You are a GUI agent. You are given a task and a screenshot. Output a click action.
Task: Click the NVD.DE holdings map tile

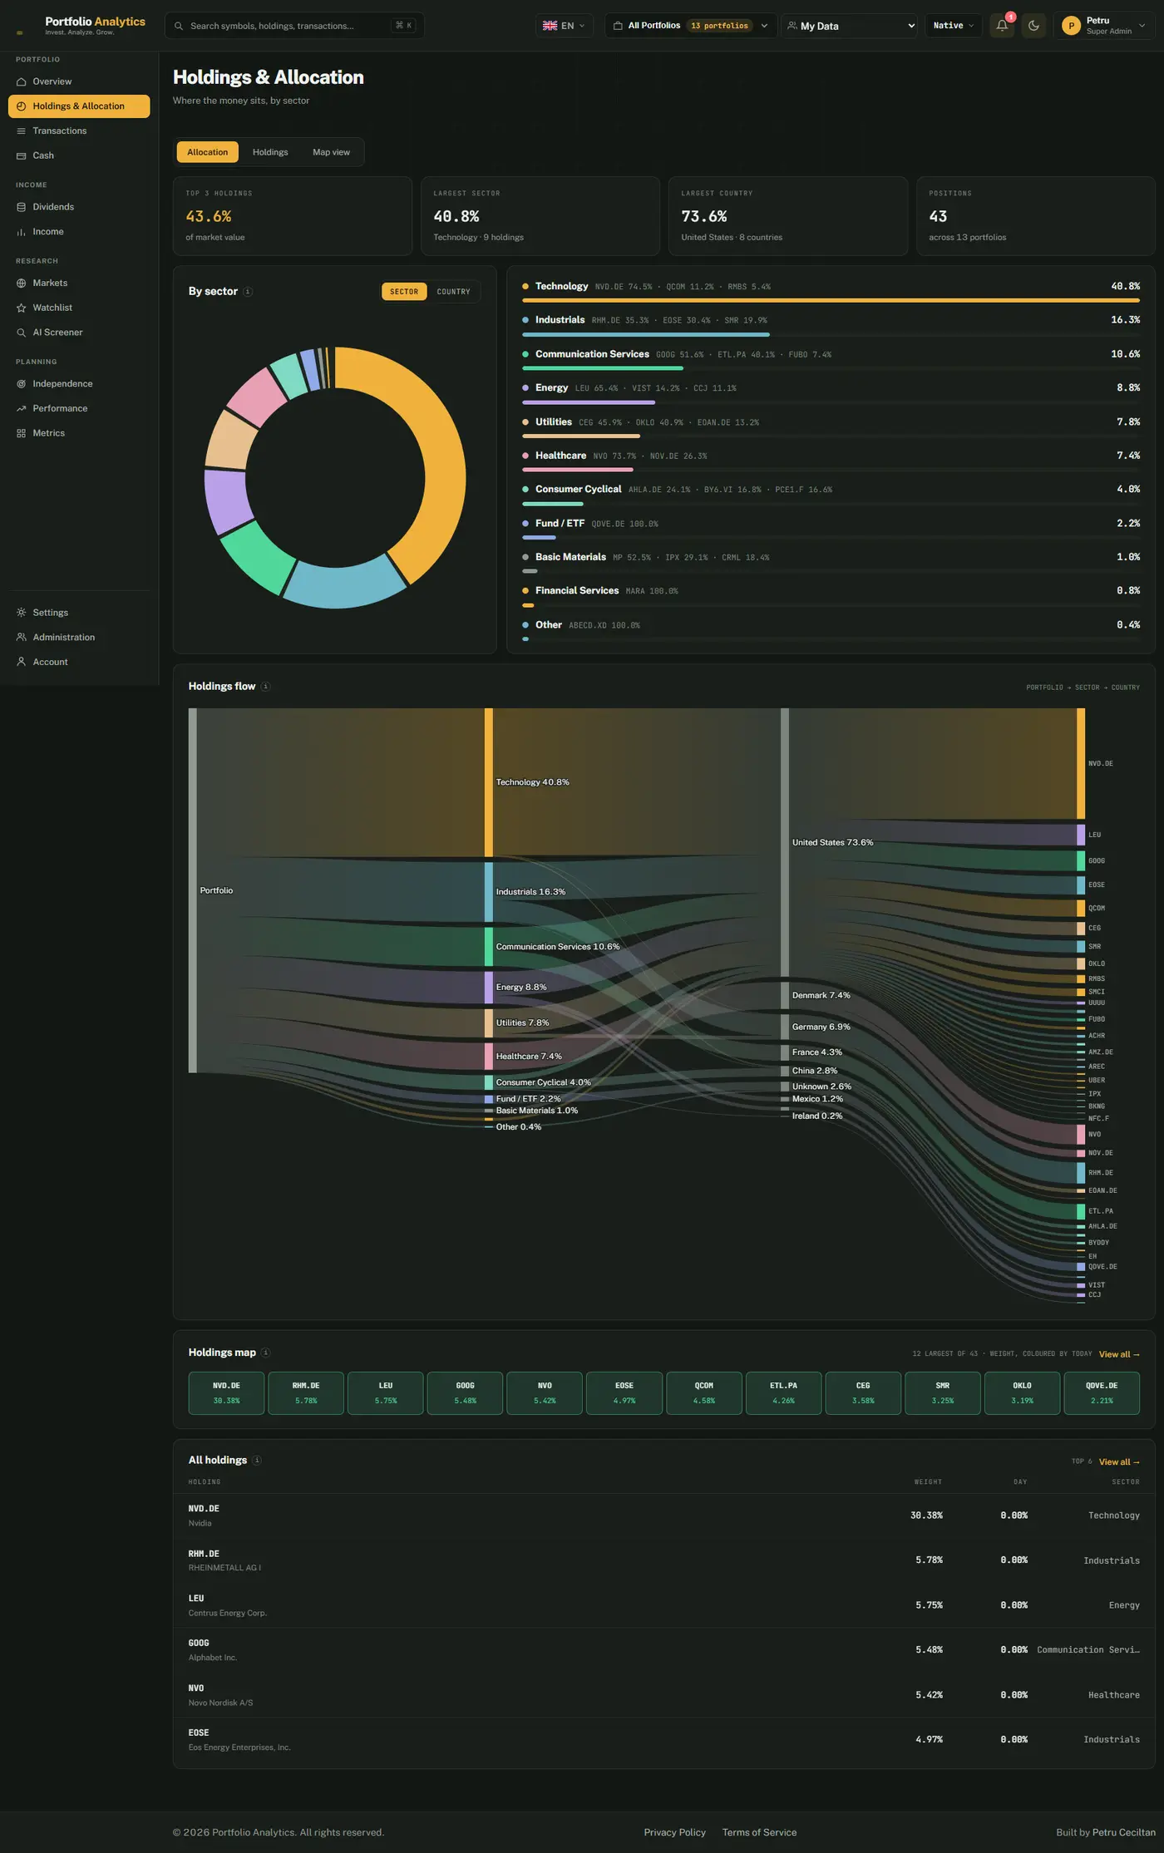click(226, 1393)
